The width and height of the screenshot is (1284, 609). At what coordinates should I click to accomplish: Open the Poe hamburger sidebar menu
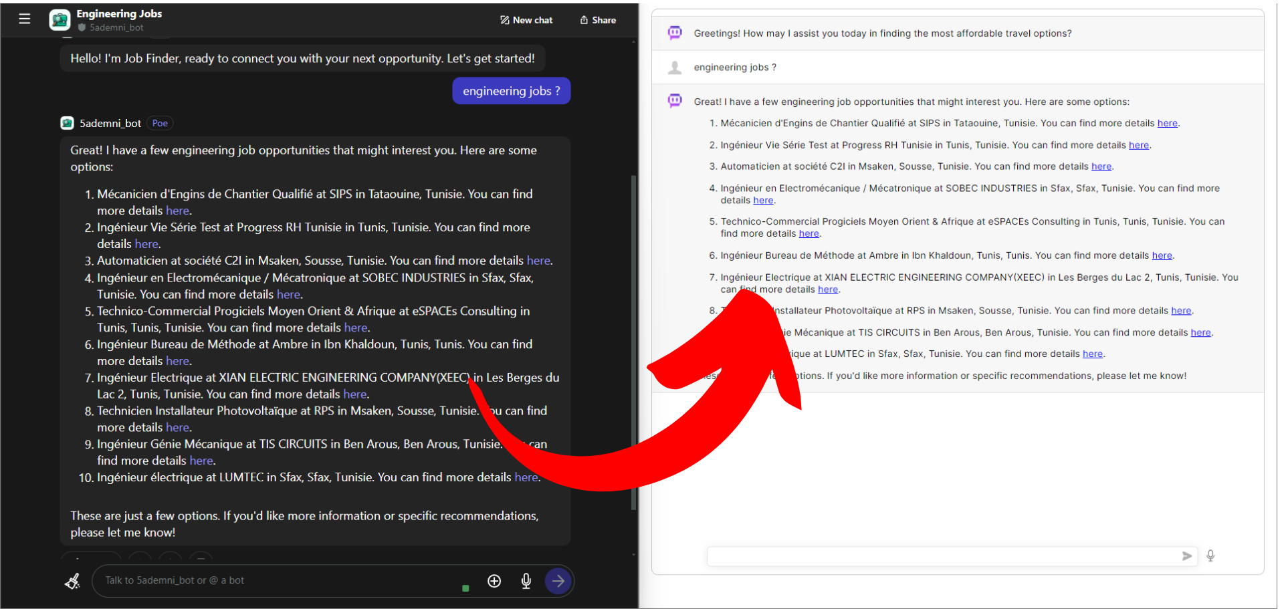click(25, 19)
